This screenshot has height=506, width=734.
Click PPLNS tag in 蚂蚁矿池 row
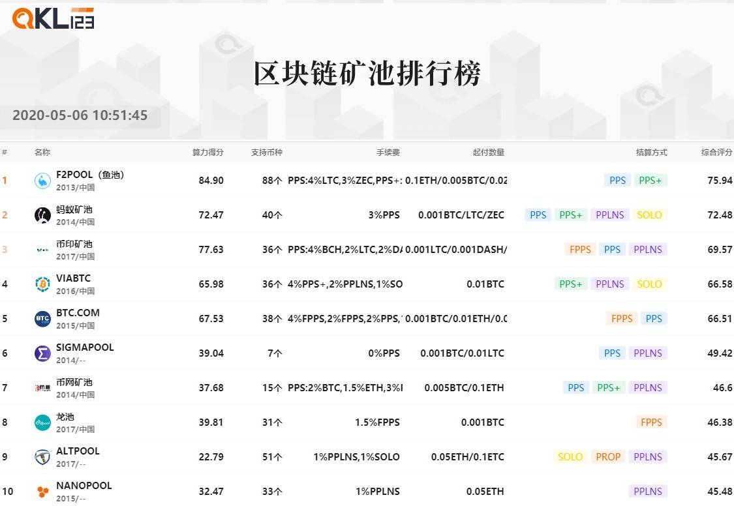coord(610,215)
